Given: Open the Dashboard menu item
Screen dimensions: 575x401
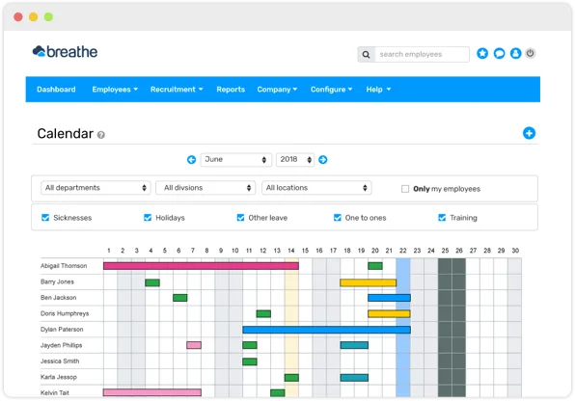Looking at the screenshot, I should coord(56,90).
